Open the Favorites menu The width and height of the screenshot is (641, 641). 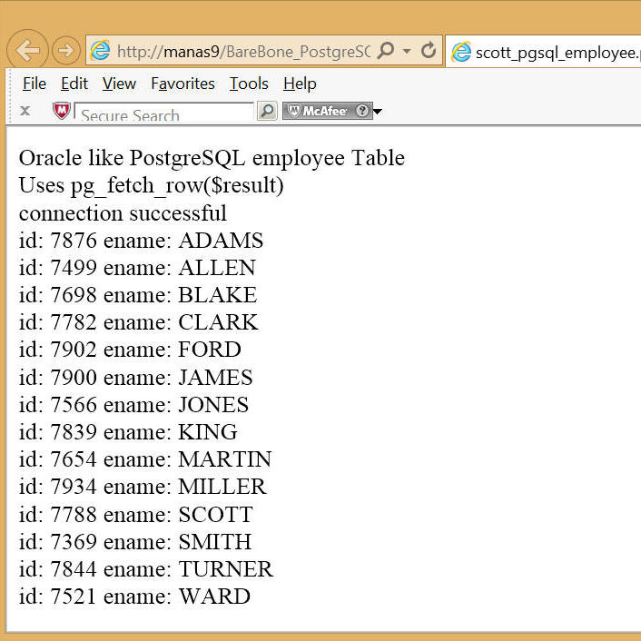coord(182,84)
